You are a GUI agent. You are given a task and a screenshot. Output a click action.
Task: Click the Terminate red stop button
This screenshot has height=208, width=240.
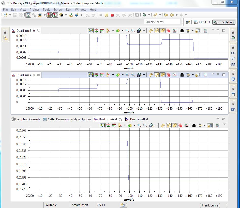click(x=112, y=15)
